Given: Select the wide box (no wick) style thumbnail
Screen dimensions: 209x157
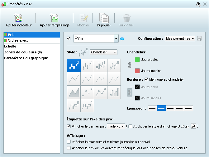Looking at the screenshot, I should 87,105.
